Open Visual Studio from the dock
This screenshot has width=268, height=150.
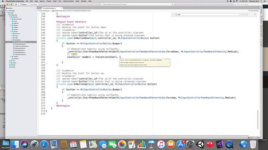[219, 145]
